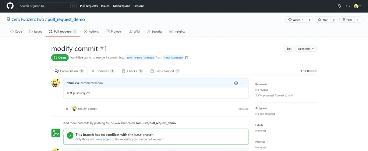Open the stargazers count next to Star
This screenshot has height=151, width=368.
pyautogui.click(x=333, y=20)
